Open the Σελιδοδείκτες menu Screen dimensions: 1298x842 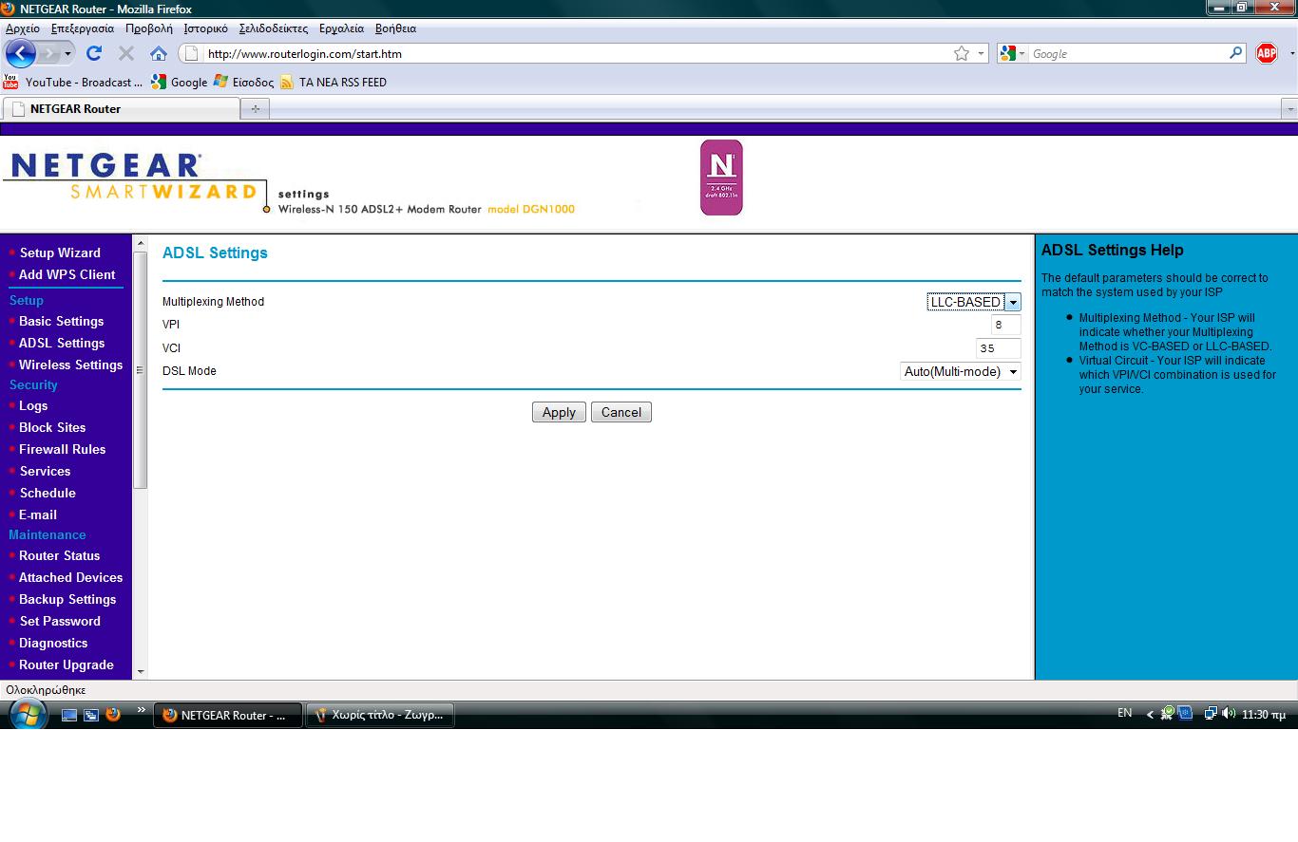click(x=274, y=28)
